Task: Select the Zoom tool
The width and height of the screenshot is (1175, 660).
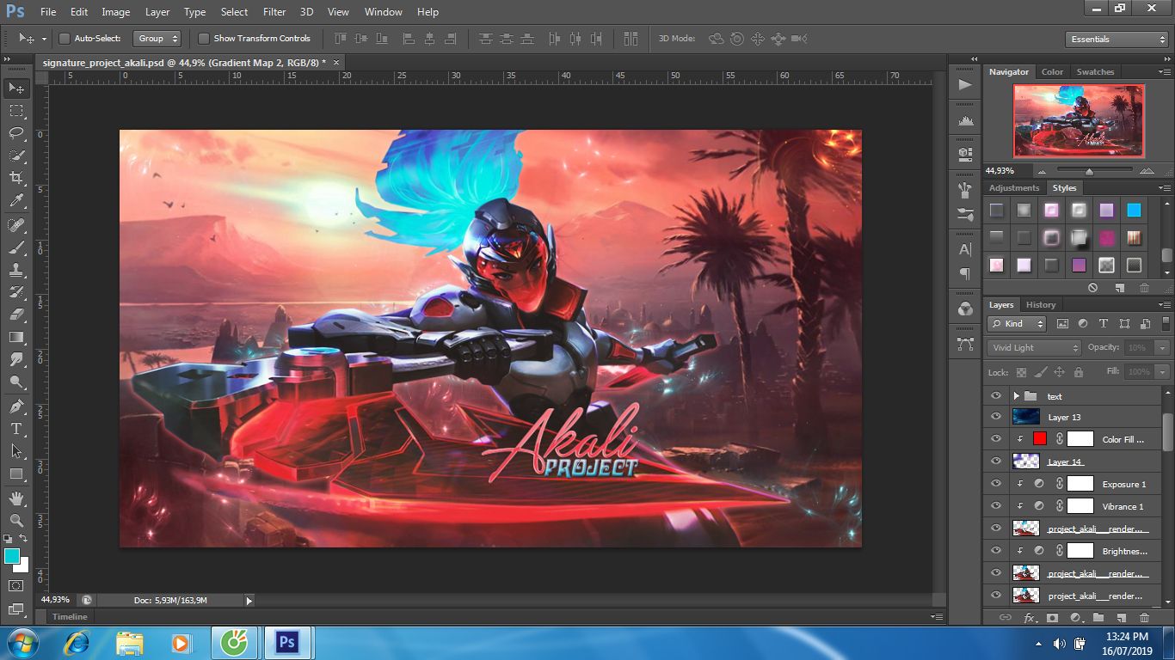Action: point(16,520)
